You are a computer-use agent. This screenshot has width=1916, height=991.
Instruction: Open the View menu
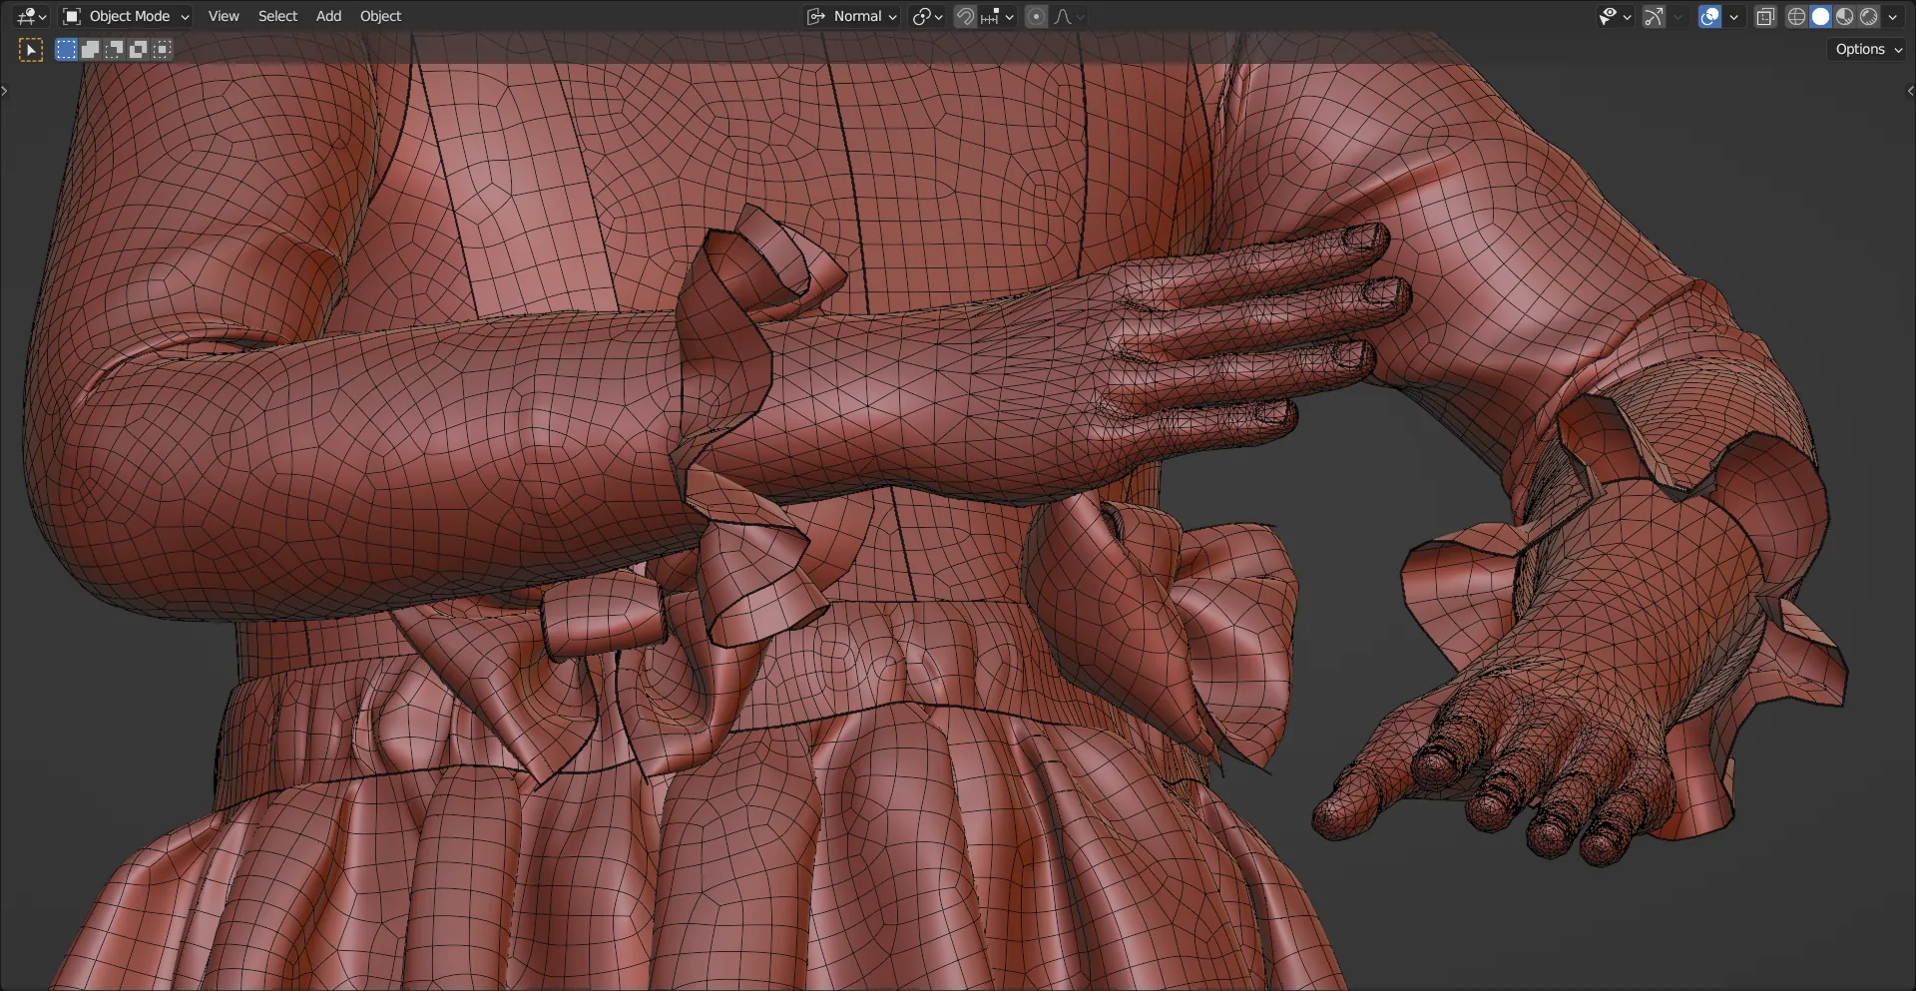point(224,16)
